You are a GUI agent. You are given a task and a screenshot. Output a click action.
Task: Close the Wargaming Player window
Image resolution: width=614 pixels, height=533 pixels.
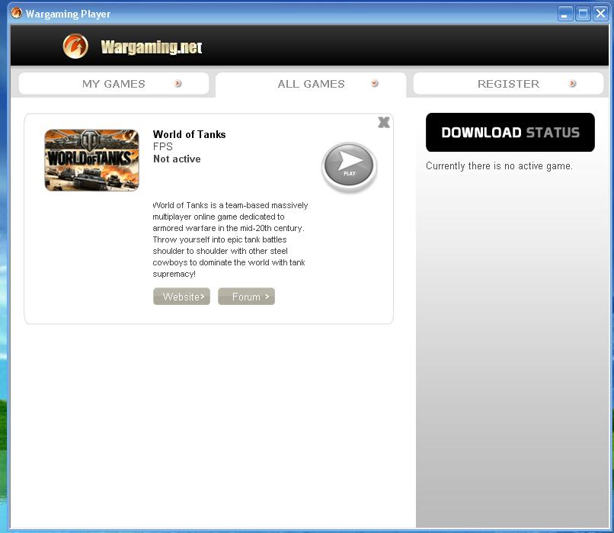coord(600,14)
